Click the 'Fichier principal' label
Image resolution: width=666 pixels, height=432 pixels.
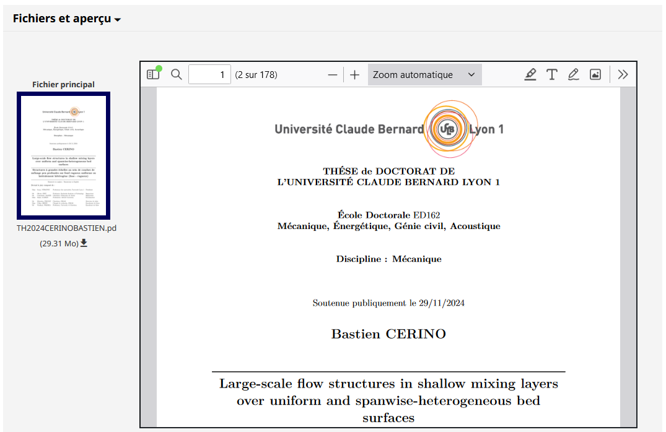(x=63, y=84)
